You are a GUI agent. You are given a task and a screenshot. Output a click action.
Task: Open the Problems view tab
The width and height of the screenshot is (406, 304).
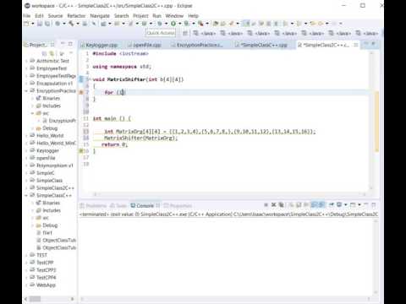[x=94, y=205]
